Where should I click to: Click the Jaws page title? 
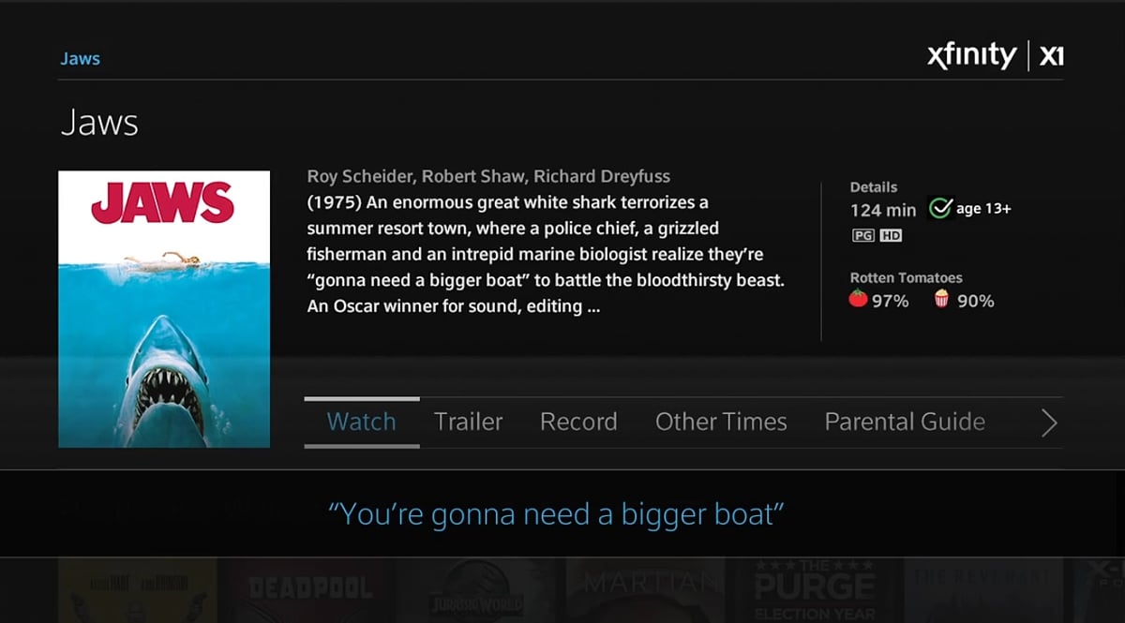(x=99, y=124)
